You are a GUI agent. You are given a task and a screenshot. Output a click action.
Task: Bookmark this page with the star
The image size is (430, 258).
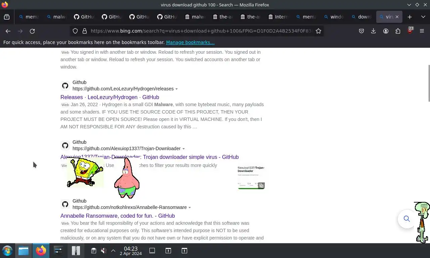(318, 31)
